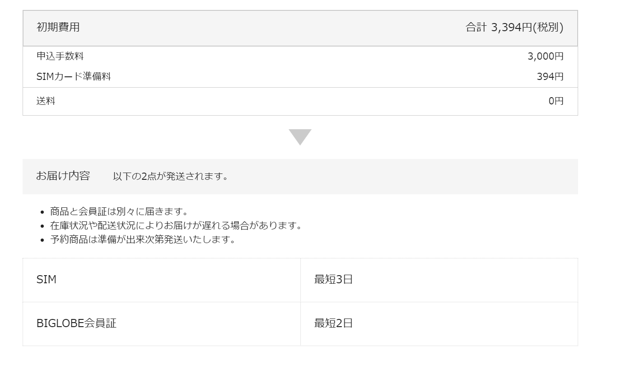Click the 394円 amount
640x389 pixels.
550,76
